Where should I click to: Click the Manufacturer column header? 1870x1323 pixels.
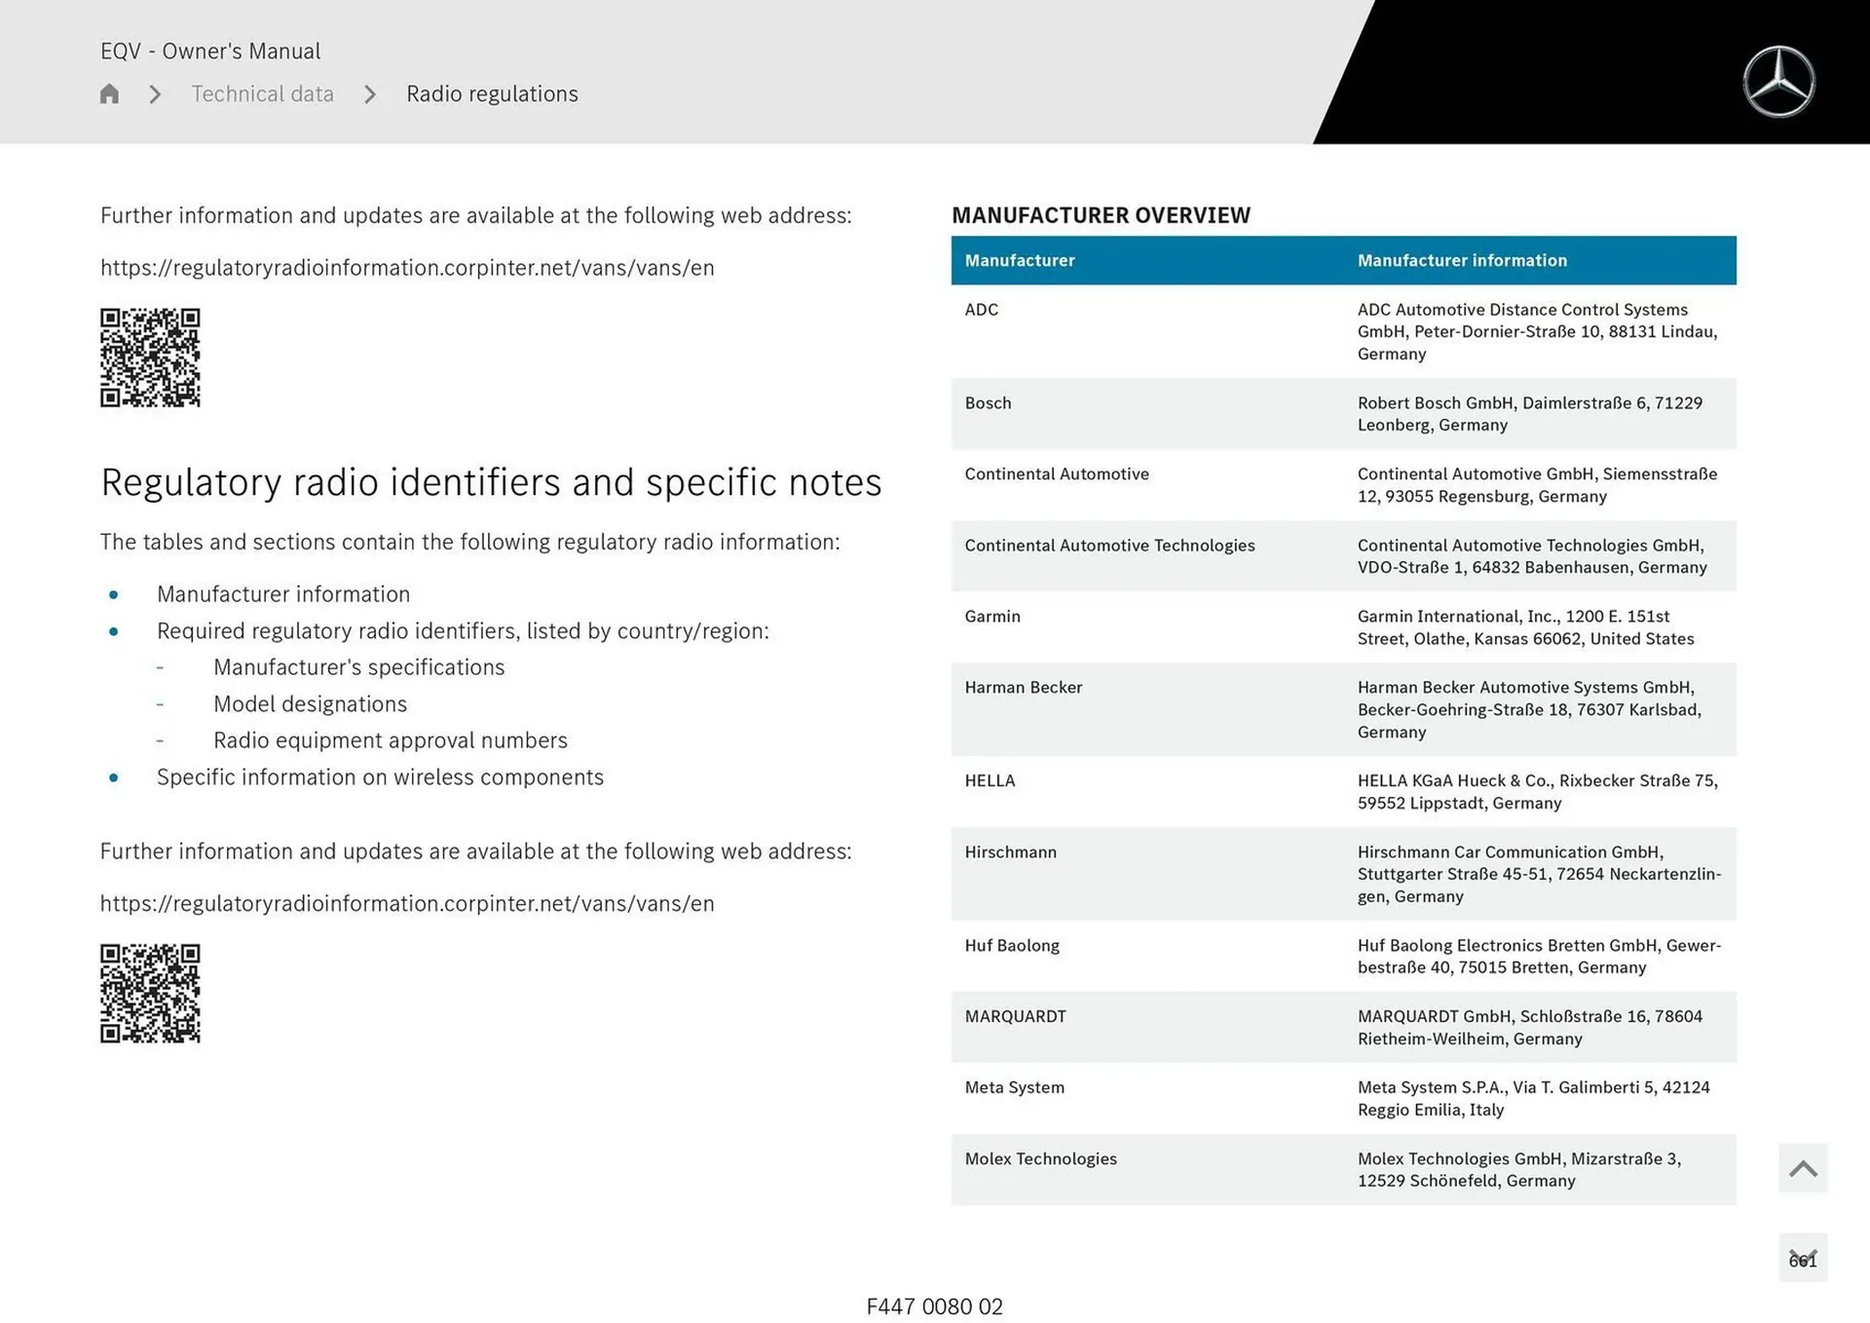pos(1020,260)
